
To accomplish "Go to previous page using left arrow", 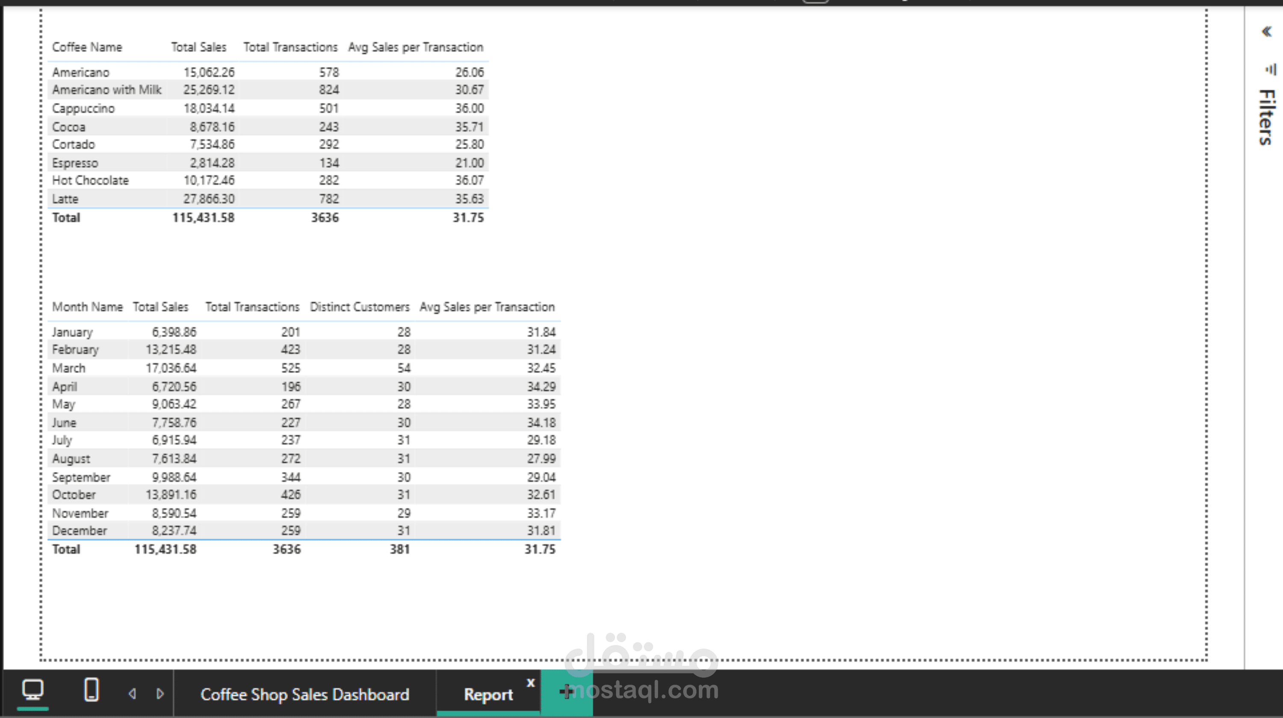I will click(x=132, y=694).
